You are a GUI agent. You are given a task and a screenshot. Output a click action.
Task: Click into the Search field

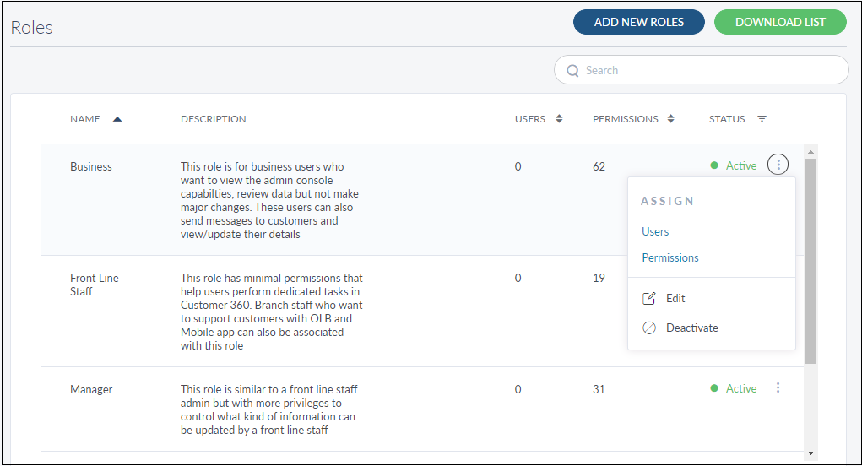709,71
